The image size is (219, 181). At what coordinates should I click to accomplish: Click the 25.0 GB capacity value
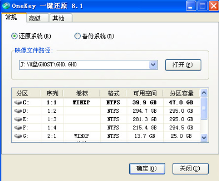[181, 136]
